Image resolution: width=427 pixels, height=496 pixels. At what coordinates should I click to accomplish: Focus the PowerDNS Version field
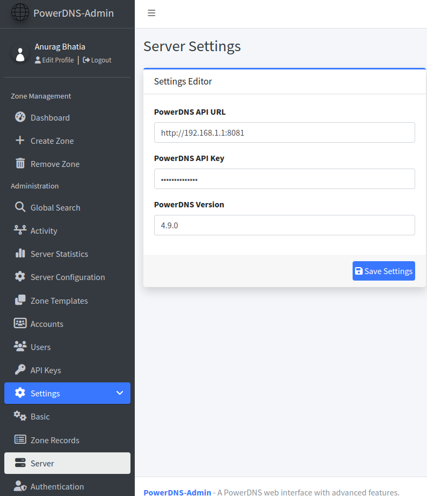click(x=285, y=225)
